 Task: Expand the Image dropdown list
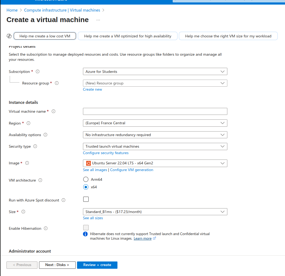coord(155,163)
